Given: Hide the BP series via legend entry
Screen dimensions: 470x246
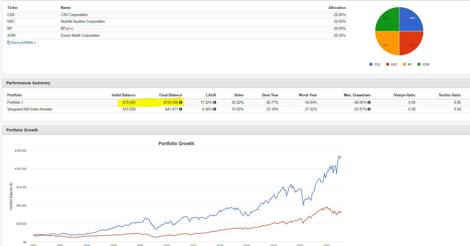Looking at the screenshot, I should (407, 64).
